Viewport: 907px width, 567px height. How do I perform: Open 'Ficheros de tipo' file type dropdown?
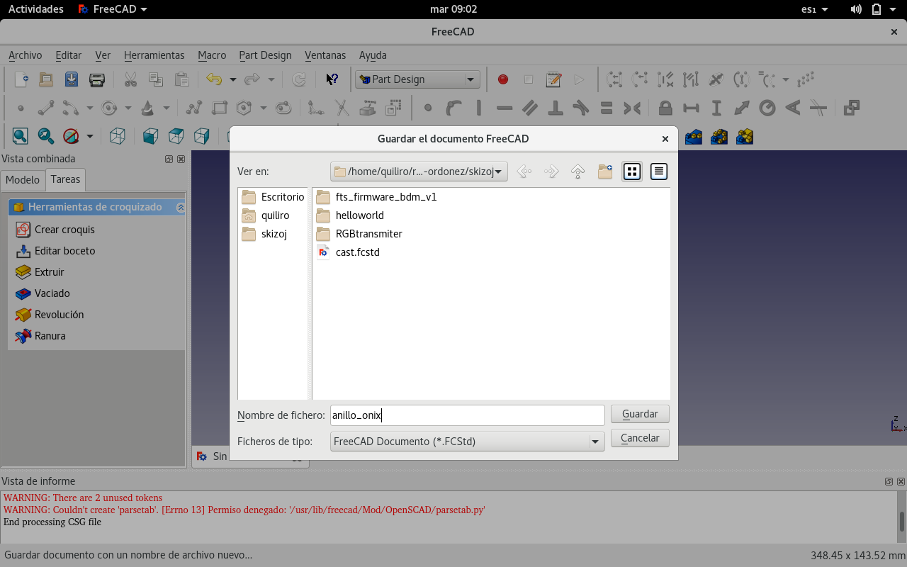(468, 442)
